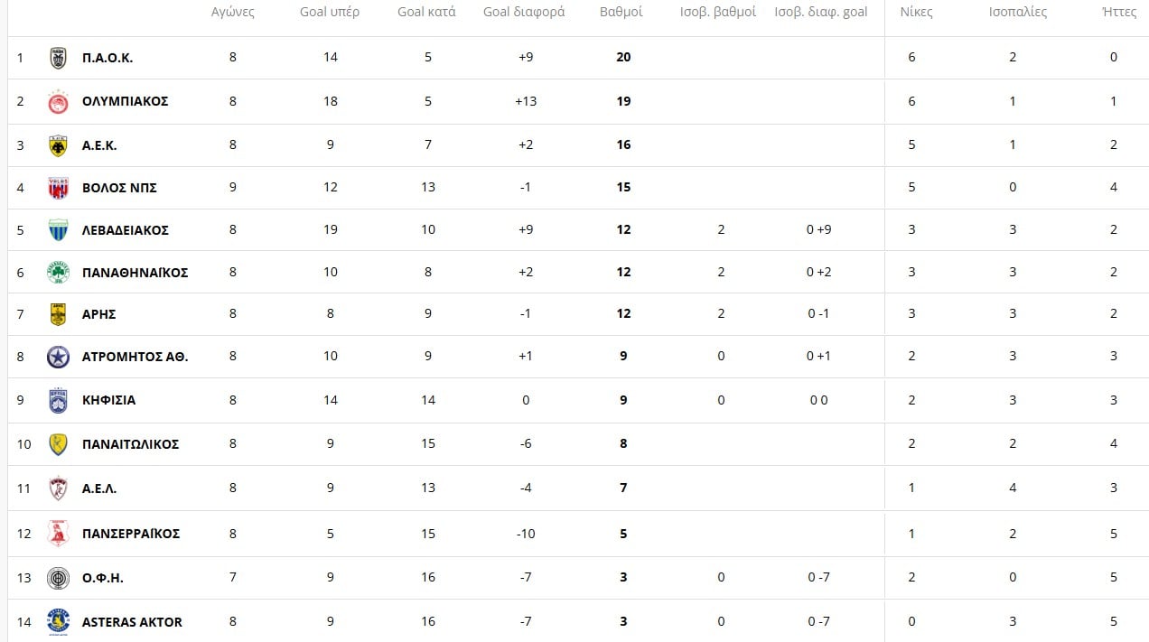Screen dimensions: 1149x642
Task: Click the Λεβαδειακός team crest icon
Action: [58, 230]
